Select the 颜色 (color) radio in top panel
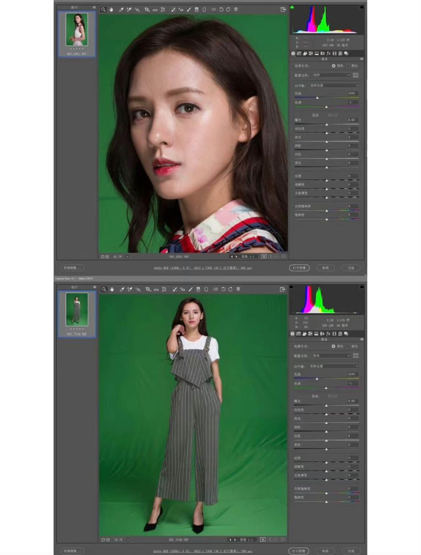 [x=334, y=66]
